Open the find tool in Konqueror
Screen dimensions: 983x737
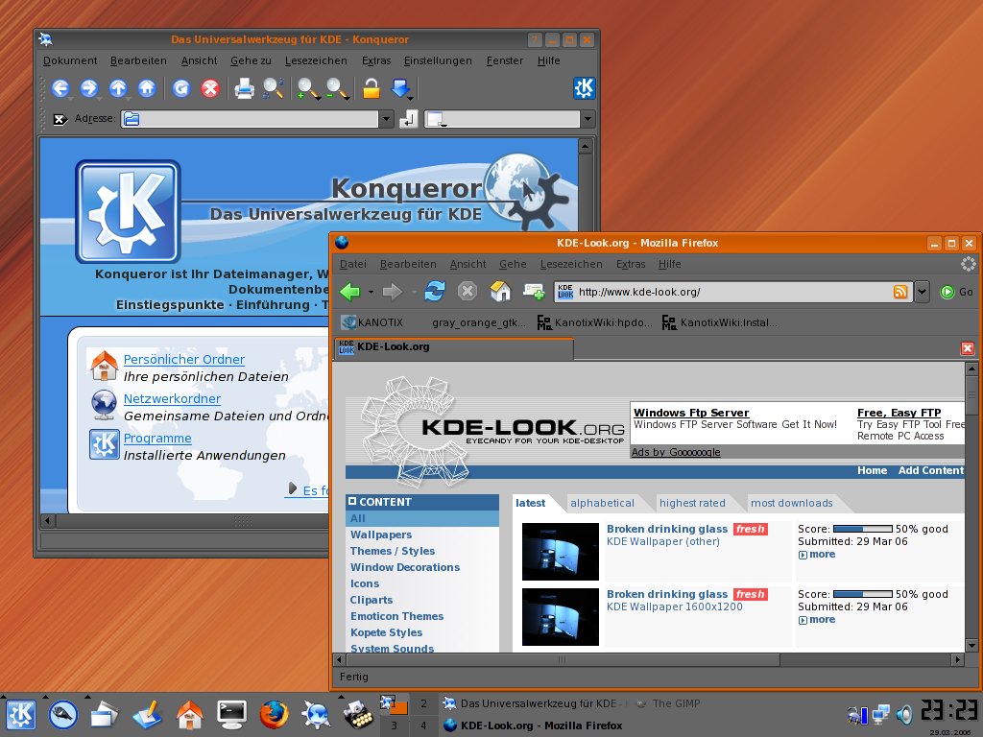click(274, 88)
